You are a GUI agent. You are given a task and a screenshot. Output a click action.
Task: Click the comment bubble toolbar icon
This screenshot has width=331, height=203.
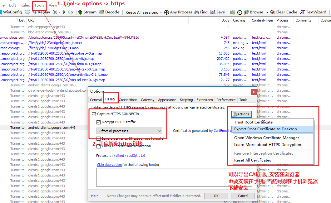click(27, 12)
